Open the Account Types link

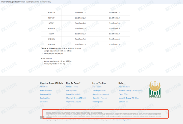click(124, 87)
